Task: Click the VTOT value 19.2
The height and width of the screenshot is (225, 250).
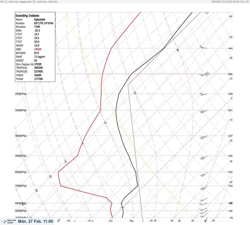Action: point(37,38)
